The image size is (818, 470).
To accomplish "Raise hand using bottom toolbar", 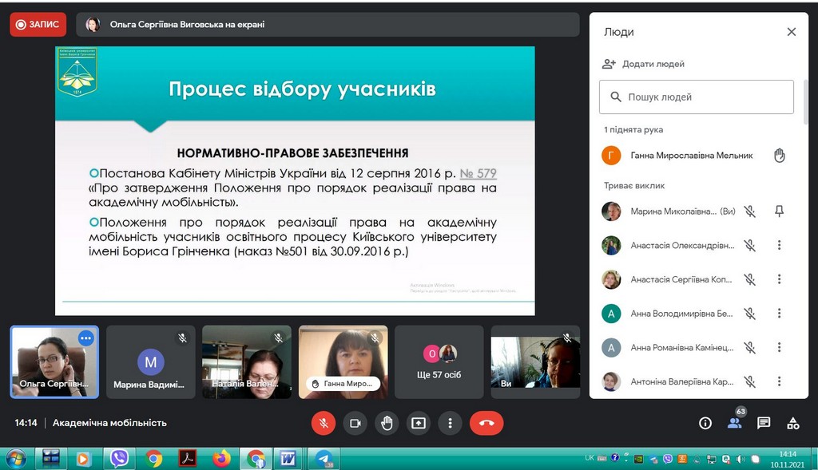I will point(387,423).
